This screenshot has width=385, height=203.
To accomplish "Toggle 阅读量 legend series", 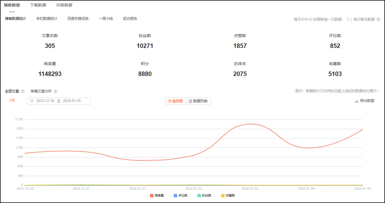I will [157, 195].
